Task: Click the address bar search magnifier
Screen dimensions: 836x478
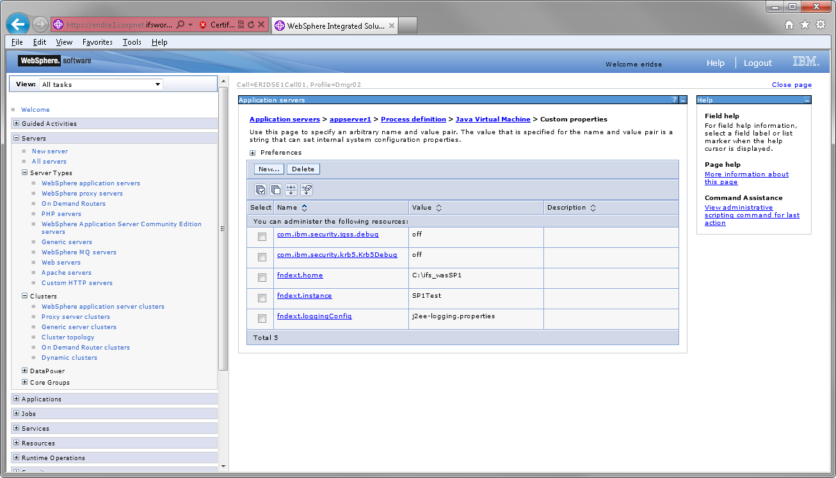Action: pos(181,25)
